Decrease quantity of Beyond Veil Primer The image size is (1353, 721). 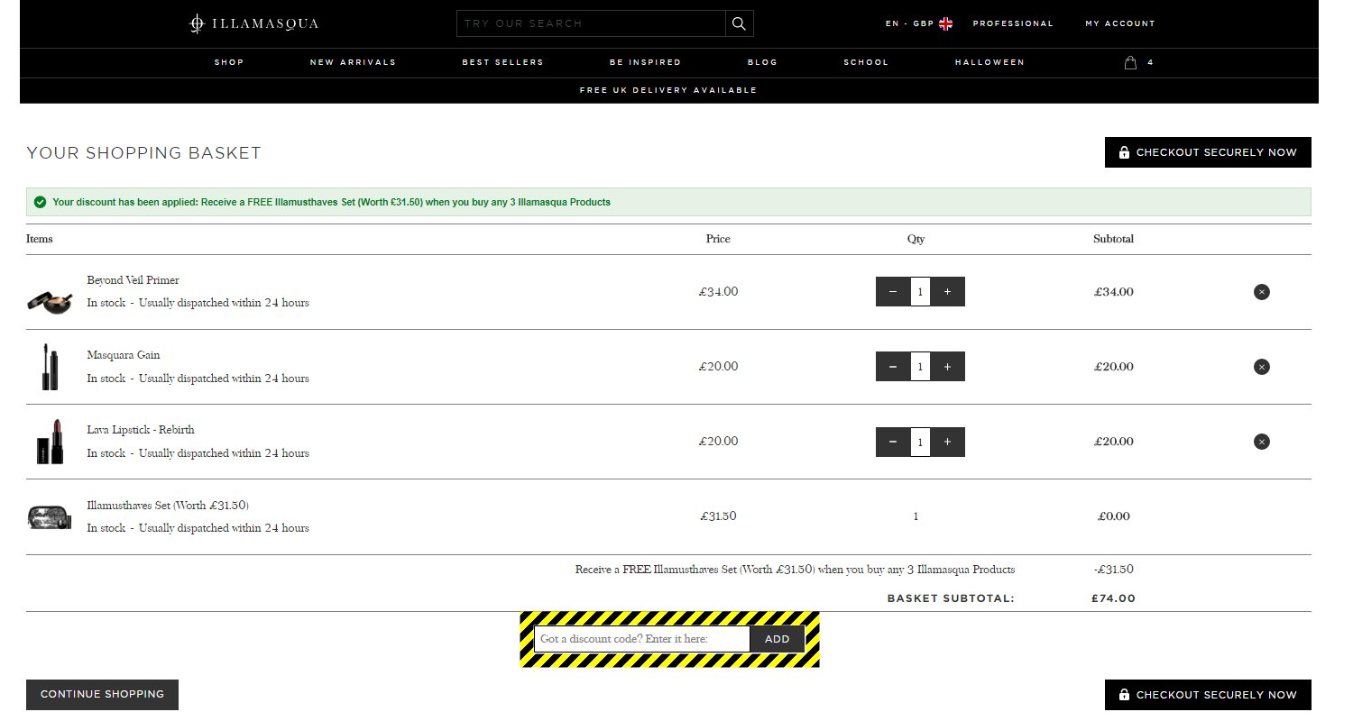click(x=893, y=292)
